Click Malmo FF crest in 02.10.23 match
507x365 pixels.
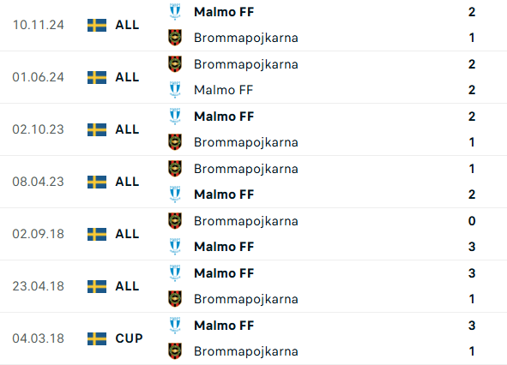tap(175, 117)
